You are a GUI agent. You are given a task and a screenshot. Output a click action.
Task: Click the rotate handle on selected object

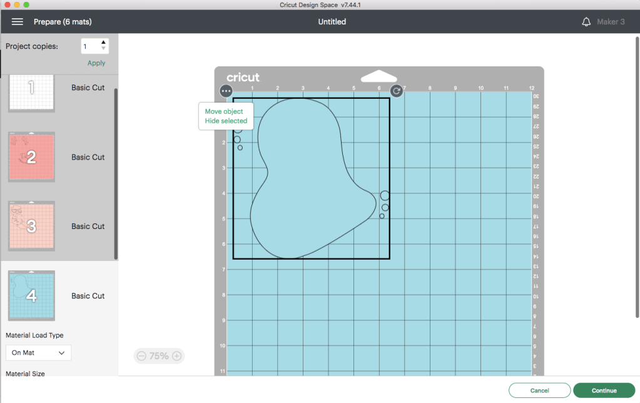pos(397,91)
